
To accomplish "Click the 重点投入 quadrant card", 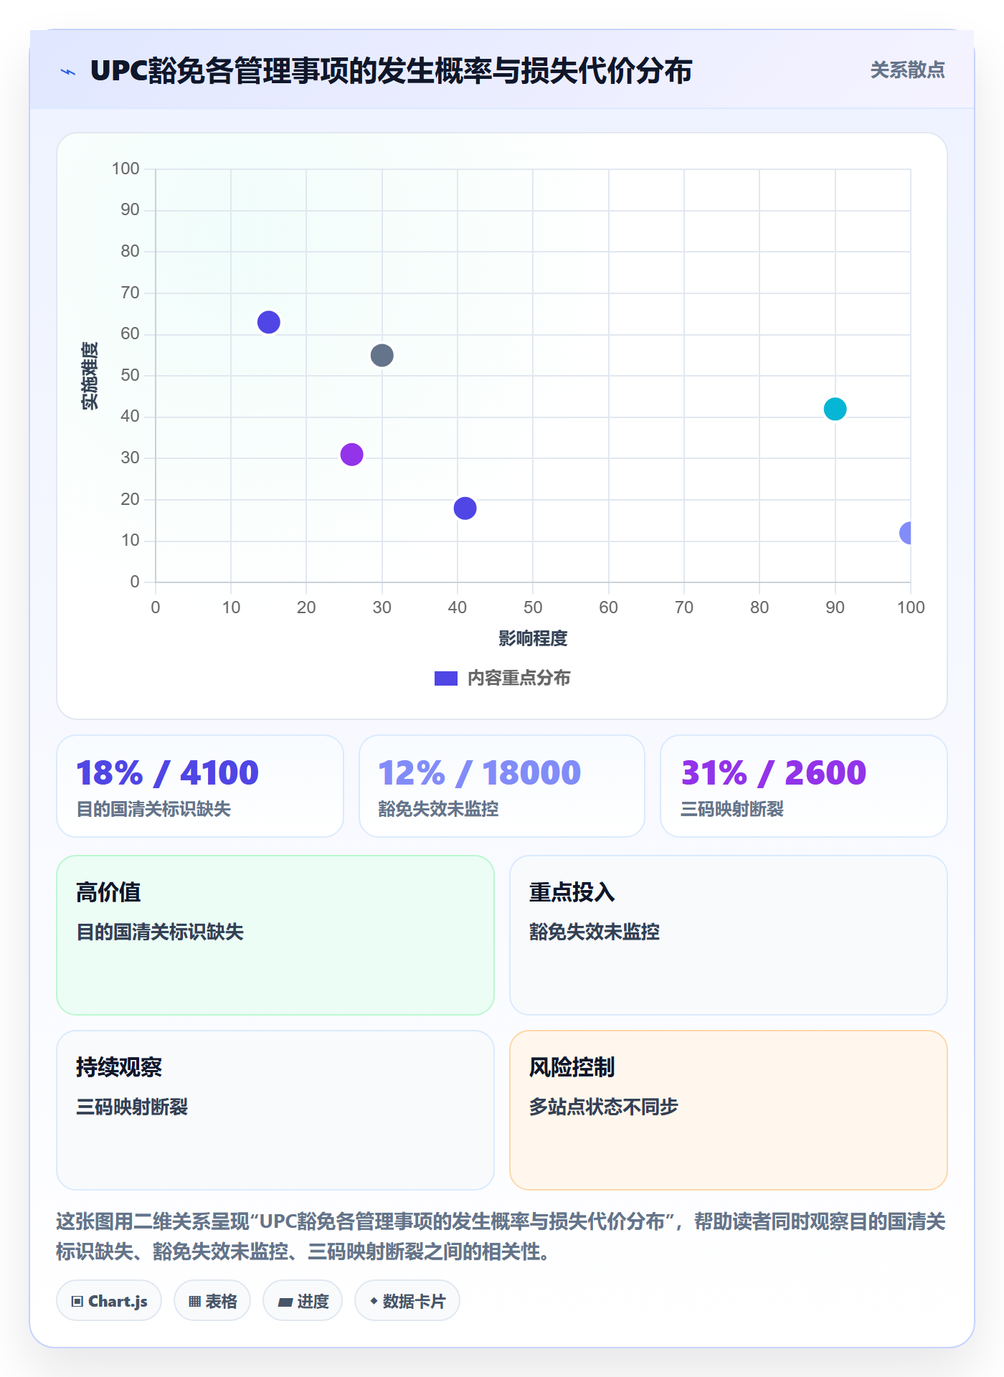I will click(729, 935).
